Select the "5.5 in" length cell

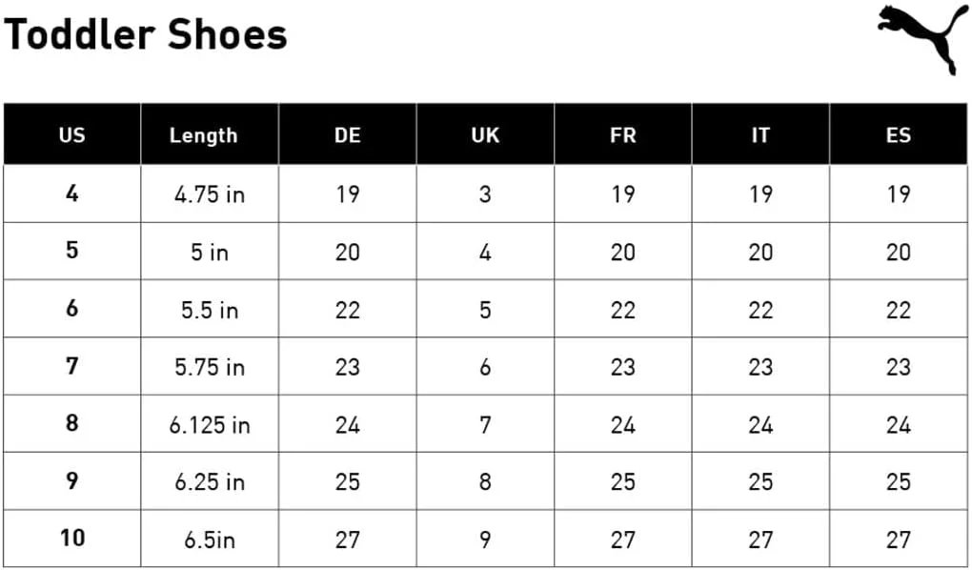pyautogui.click(x=210, y=310)
